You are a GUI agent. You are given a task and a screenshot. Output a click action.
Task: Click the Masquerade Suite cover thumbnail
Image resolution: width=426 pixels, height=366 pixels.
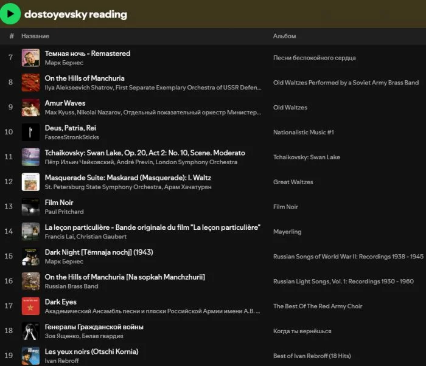[x=30, y=182]
